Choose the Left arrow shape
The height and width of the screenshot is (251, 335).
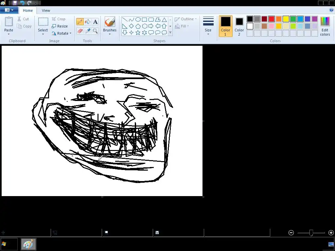(158, 26)
